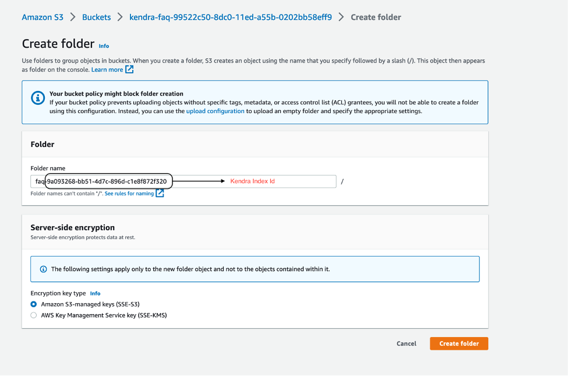This screenshot has width=569, height=376.
Task: Open the Amazon S3 breadcrumb link
Action: point(43,17)
